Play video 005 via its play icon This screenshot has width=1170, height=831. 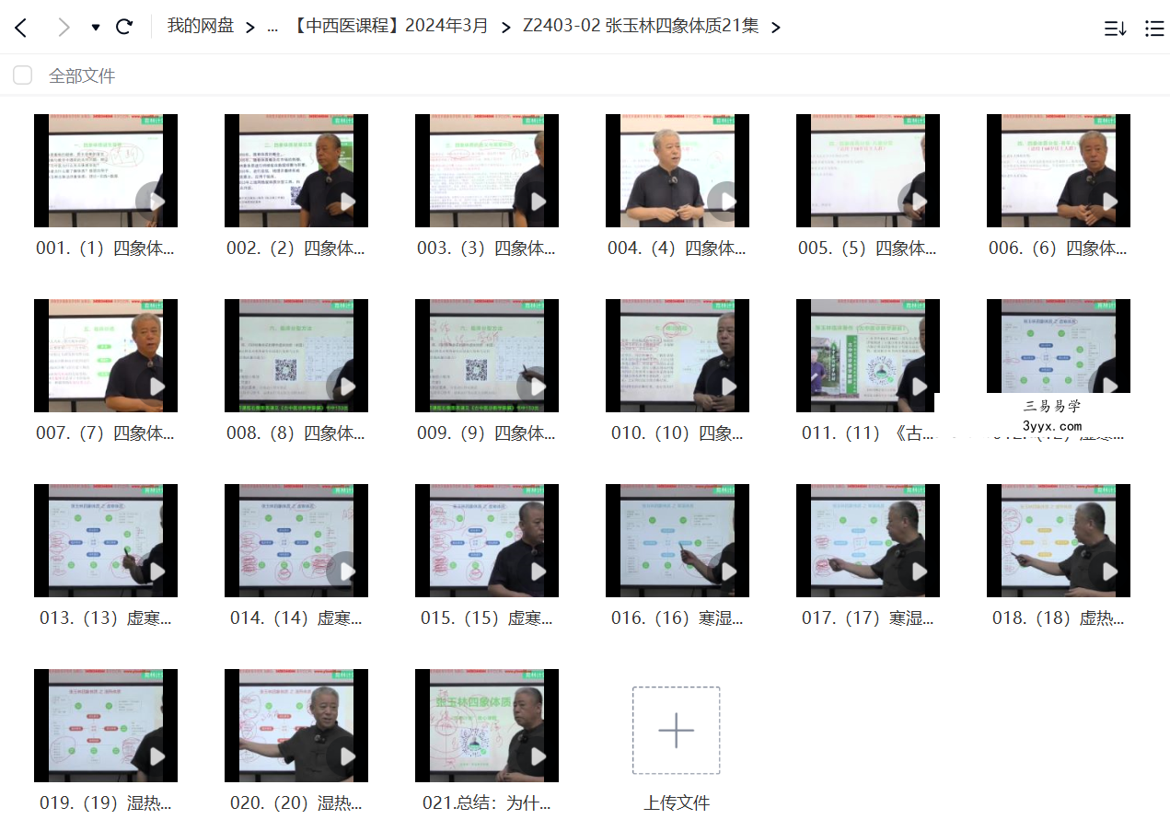click(x=917, y=201)
